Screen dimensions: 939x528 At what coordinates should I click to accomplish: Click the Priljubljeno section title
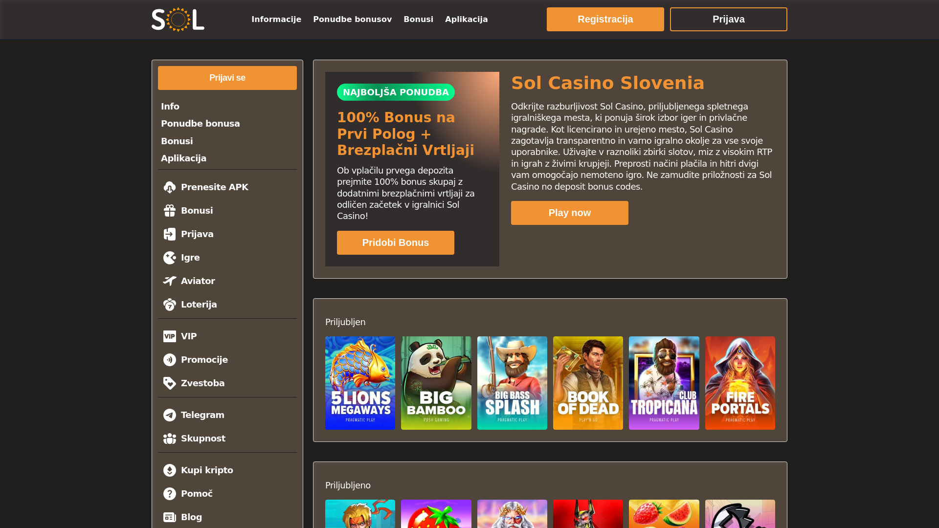348,485
